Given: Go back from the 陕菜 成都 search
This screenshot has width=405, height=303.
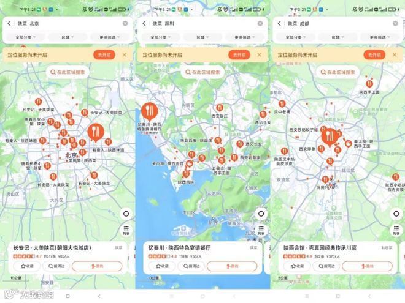Looking at the screenshot, I should coord(279,23).
